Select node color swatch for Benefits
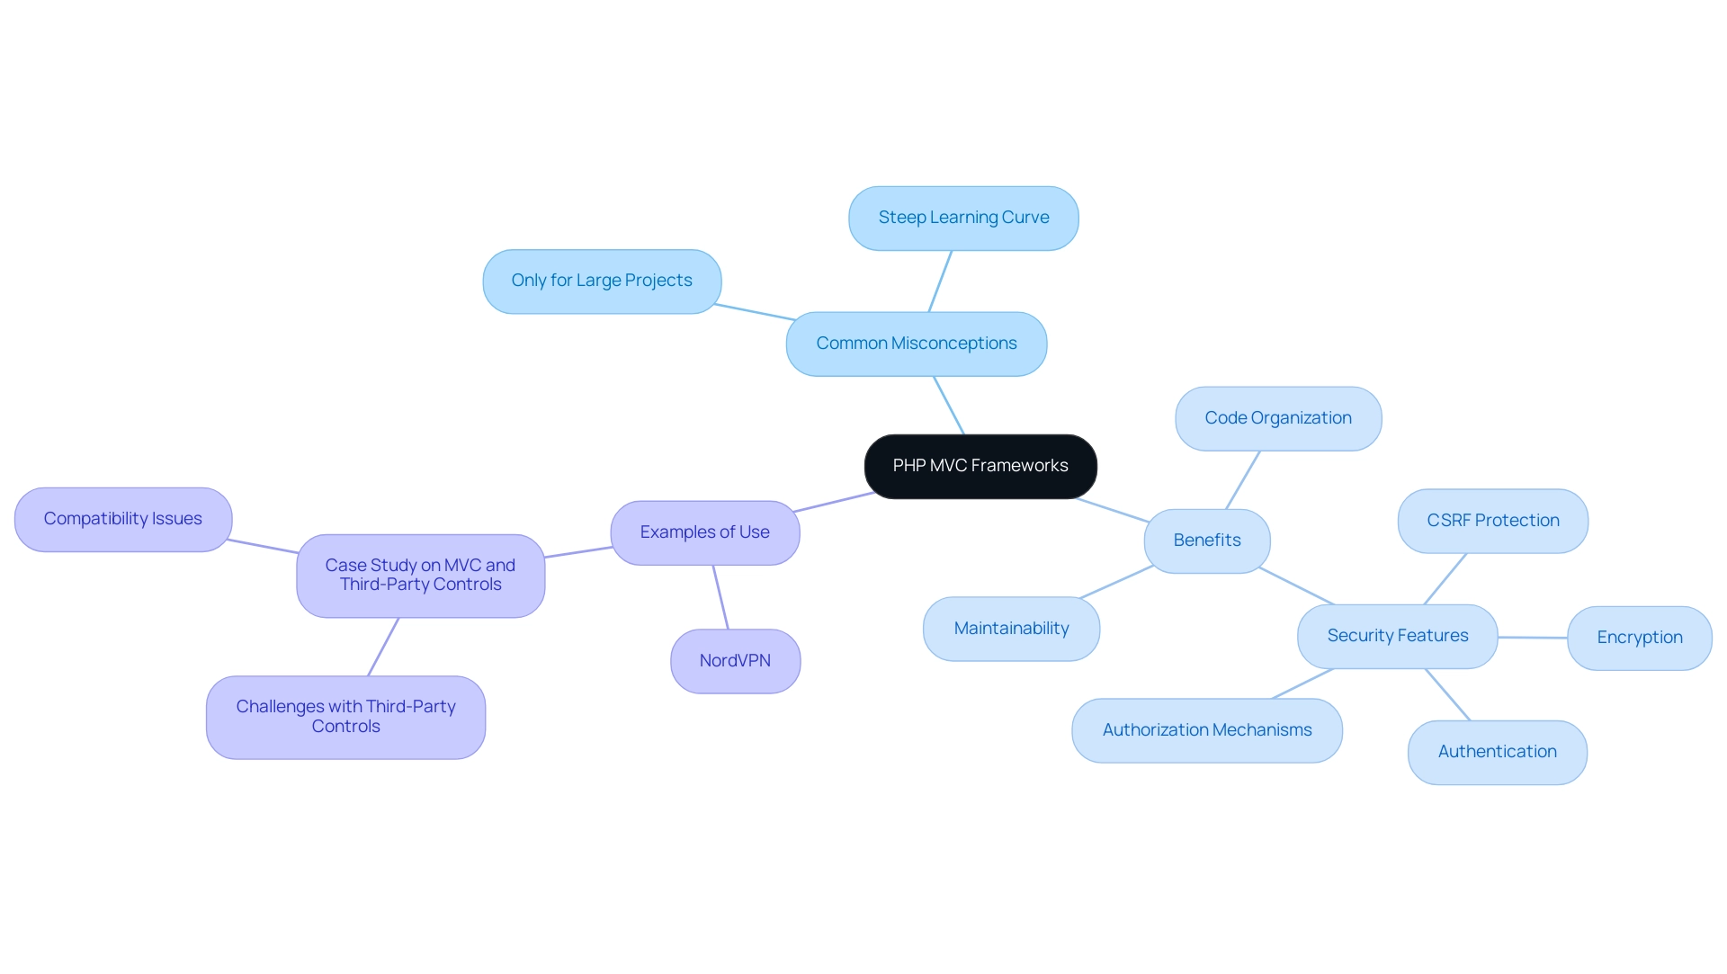The width and height of the screenshot is (1727, 974). [1206, 540]
